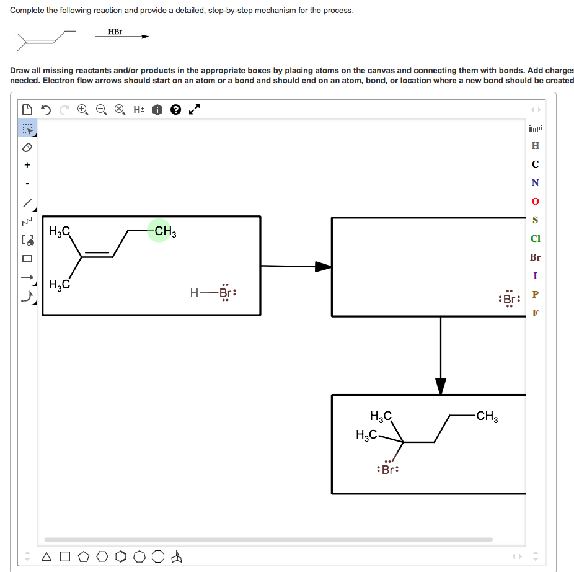The height and width of the screenshot is (572, 574).
Task: Click the Br atom of H–Br
Action: pyautogui.click(x=225, y=293)
